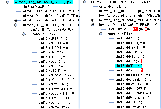This screenshot has width=161, height=109.
Task: Select bHSL:1 = 0 in the [6] tree
Action: pos(53,57)
